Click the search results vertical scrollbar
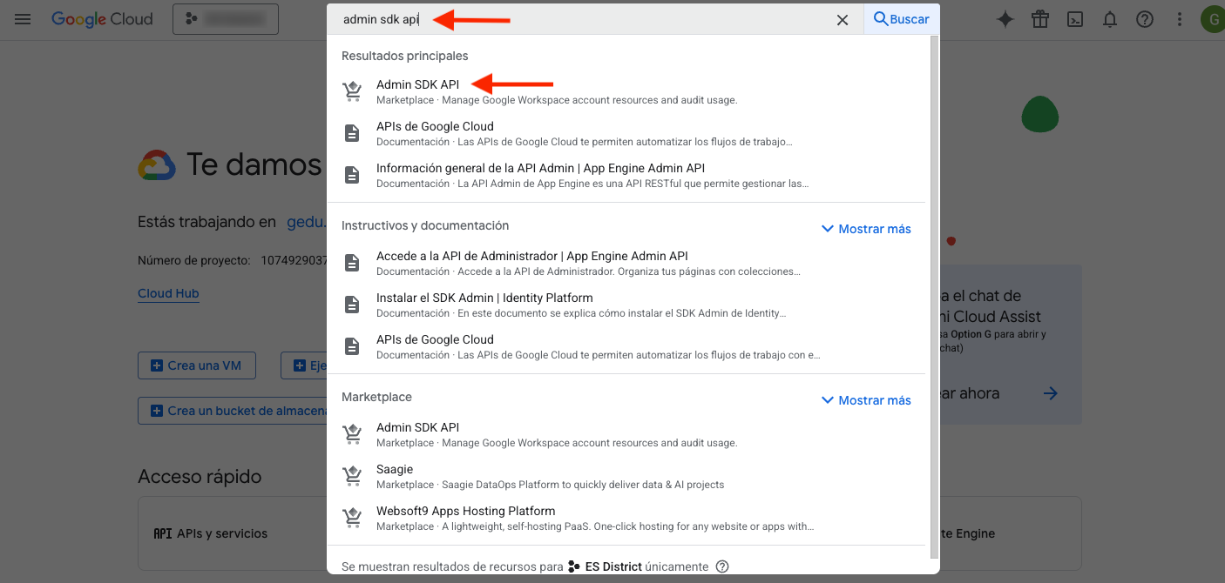The image size is (1225, 583). tap(934, 296)
